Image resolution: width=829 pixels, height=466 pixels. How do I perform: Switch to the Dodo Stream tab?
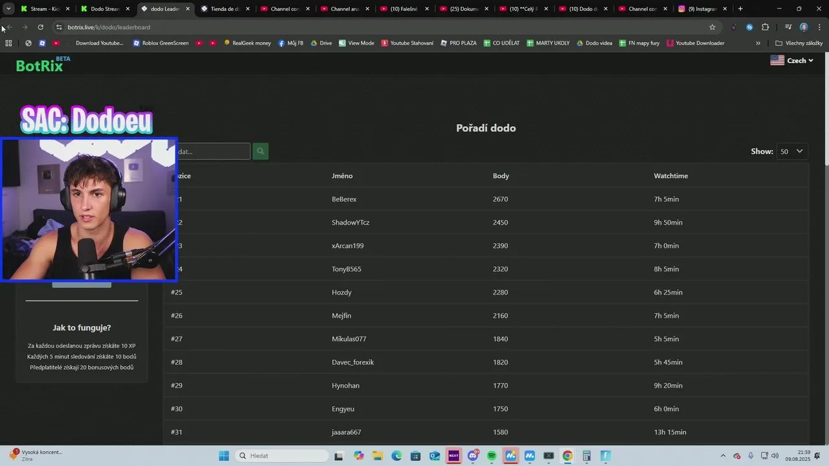106,9
